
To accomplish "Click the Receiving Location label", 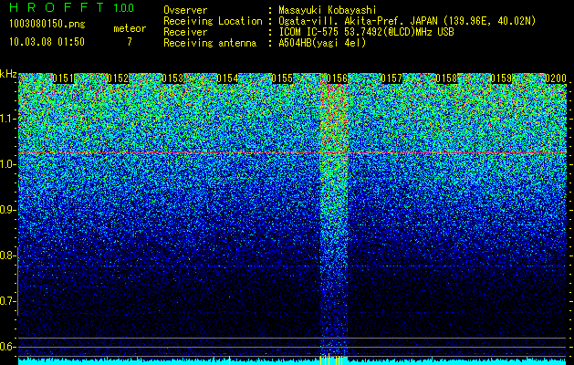I will tap(213, 21).
